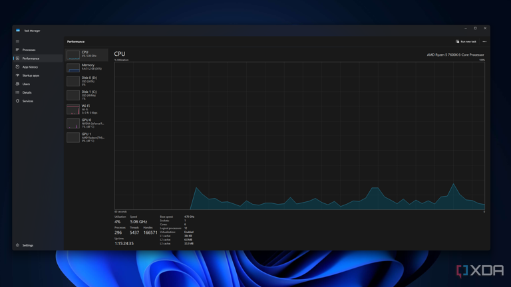This screenshot has width=511, height=287.
Task: Click the L3 cache 32.0 MB value
Action: click(x=189, y=243)
